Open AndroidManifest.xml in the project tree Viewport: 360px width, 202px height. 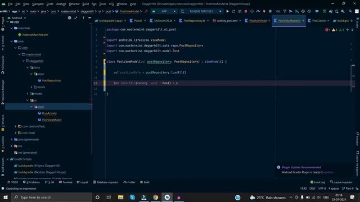click(x=35, y=35)
